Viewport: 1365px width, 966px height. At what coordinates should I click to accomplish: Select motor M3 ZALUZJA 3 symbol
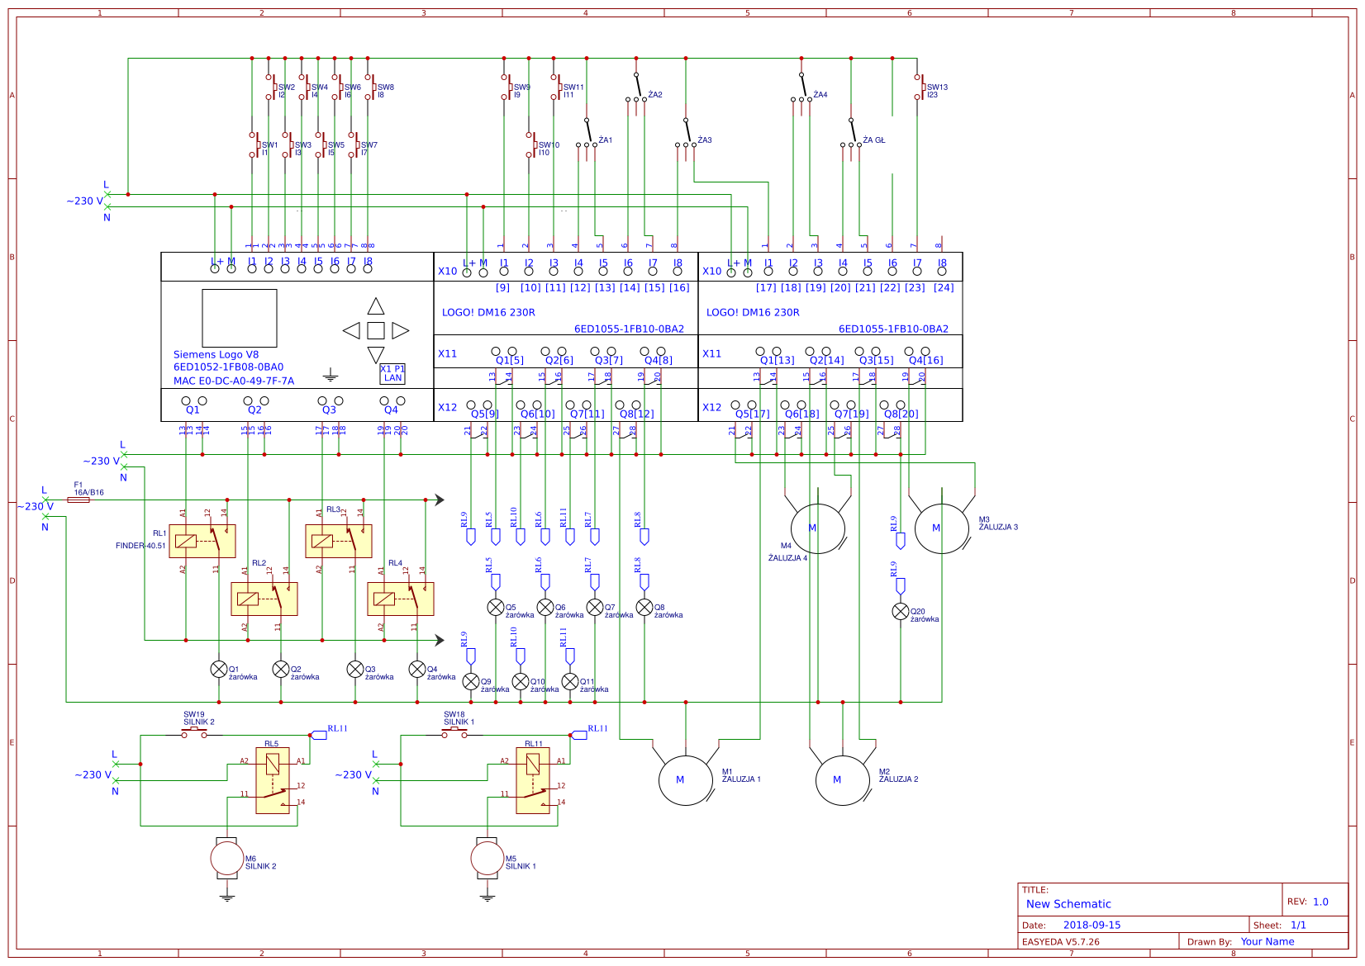[x=942, y=527]
